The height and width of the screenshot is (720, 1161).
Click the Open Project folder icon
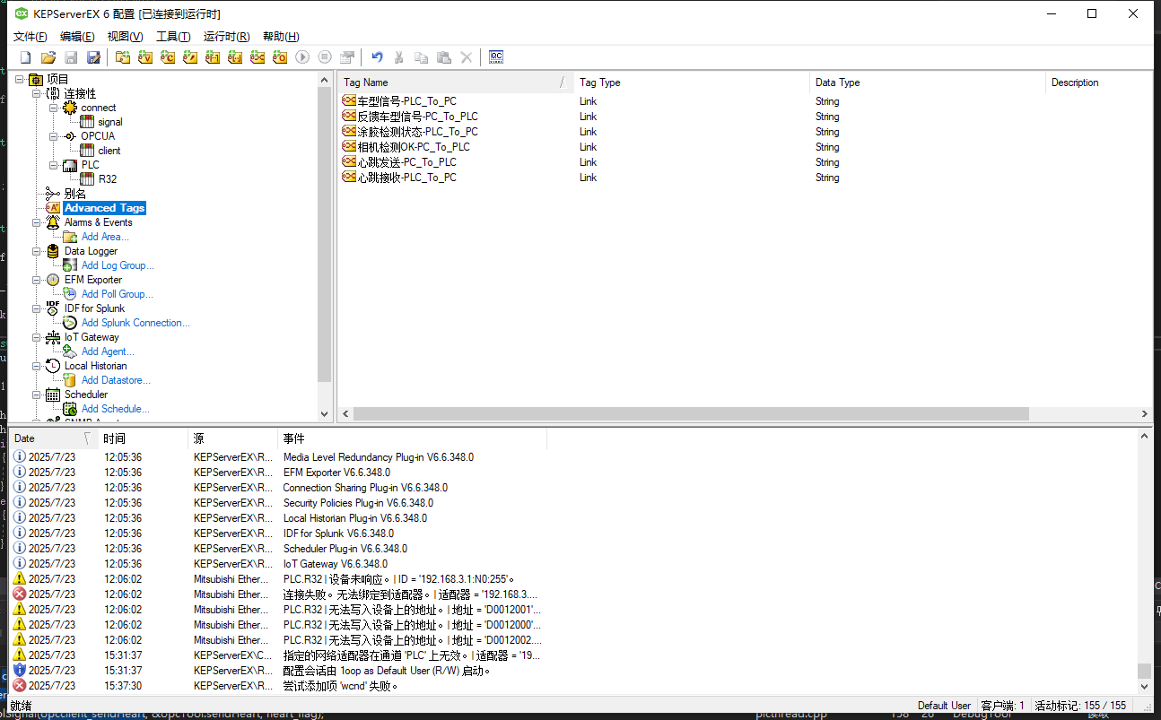tap(48, 57)
